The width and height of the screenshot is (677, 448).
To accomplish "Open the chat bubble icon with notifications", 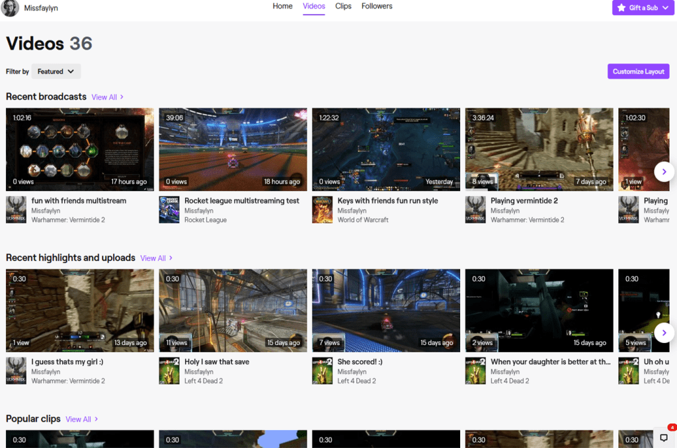I will click(x=664, y=437).
